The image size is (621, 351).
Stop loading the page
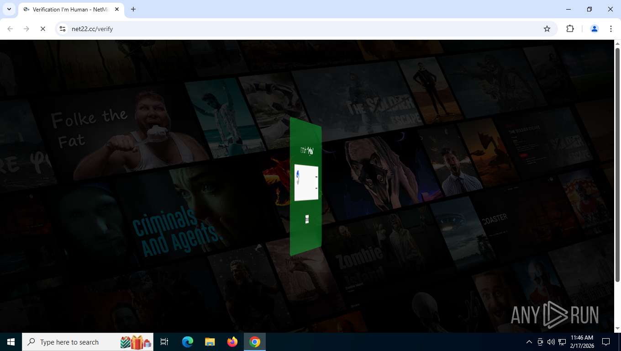(x=42, y=29)
